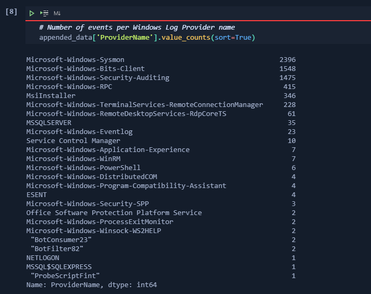Select the MSSQL$SQLEXPRESS row
Screen dimensions: 371x294
pos(161,266)
